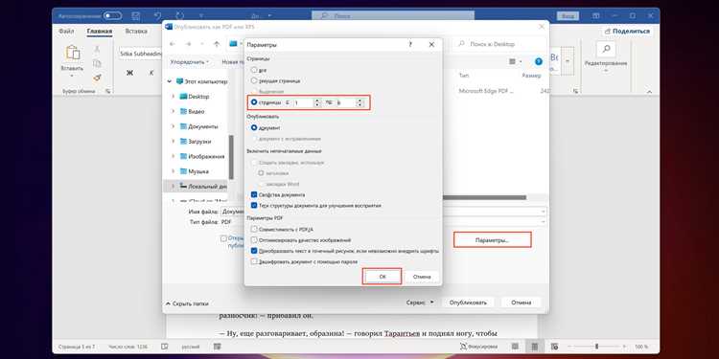Click the Up arrow in file dialog

click(x=217, y=44)
